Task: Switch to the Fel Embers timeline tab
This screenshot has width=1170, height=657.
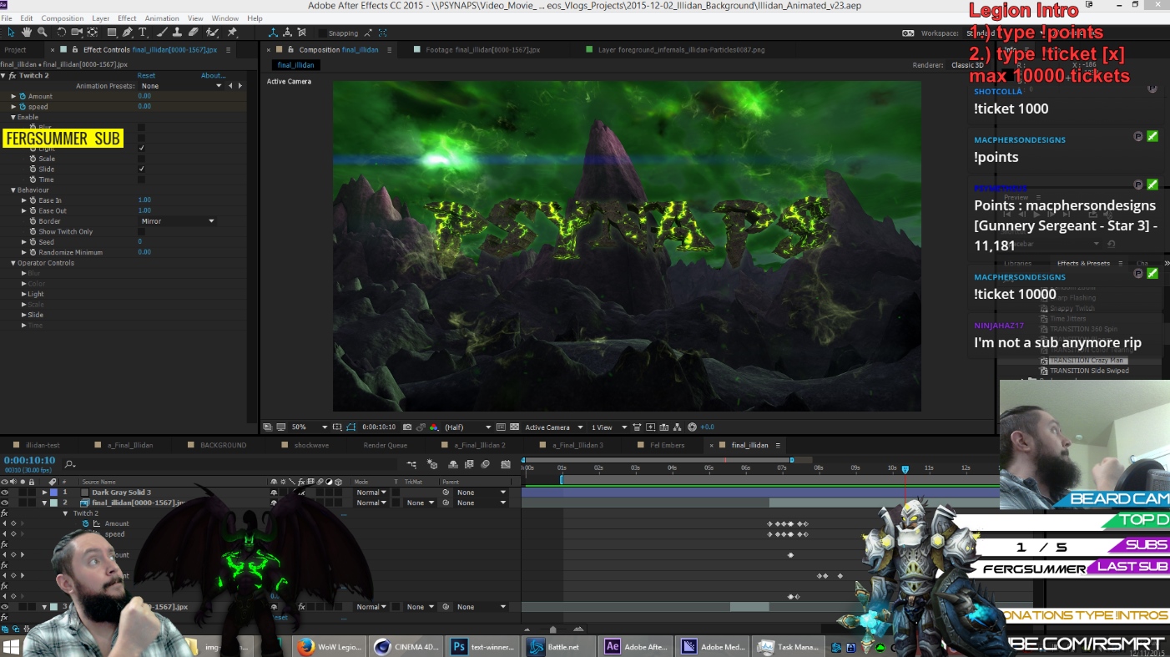Action: coord(667,445)
